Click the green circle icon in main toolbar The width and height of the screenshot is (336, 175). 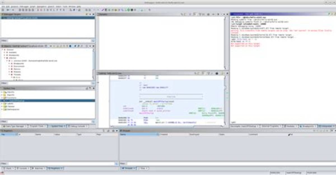pos(128,10)
